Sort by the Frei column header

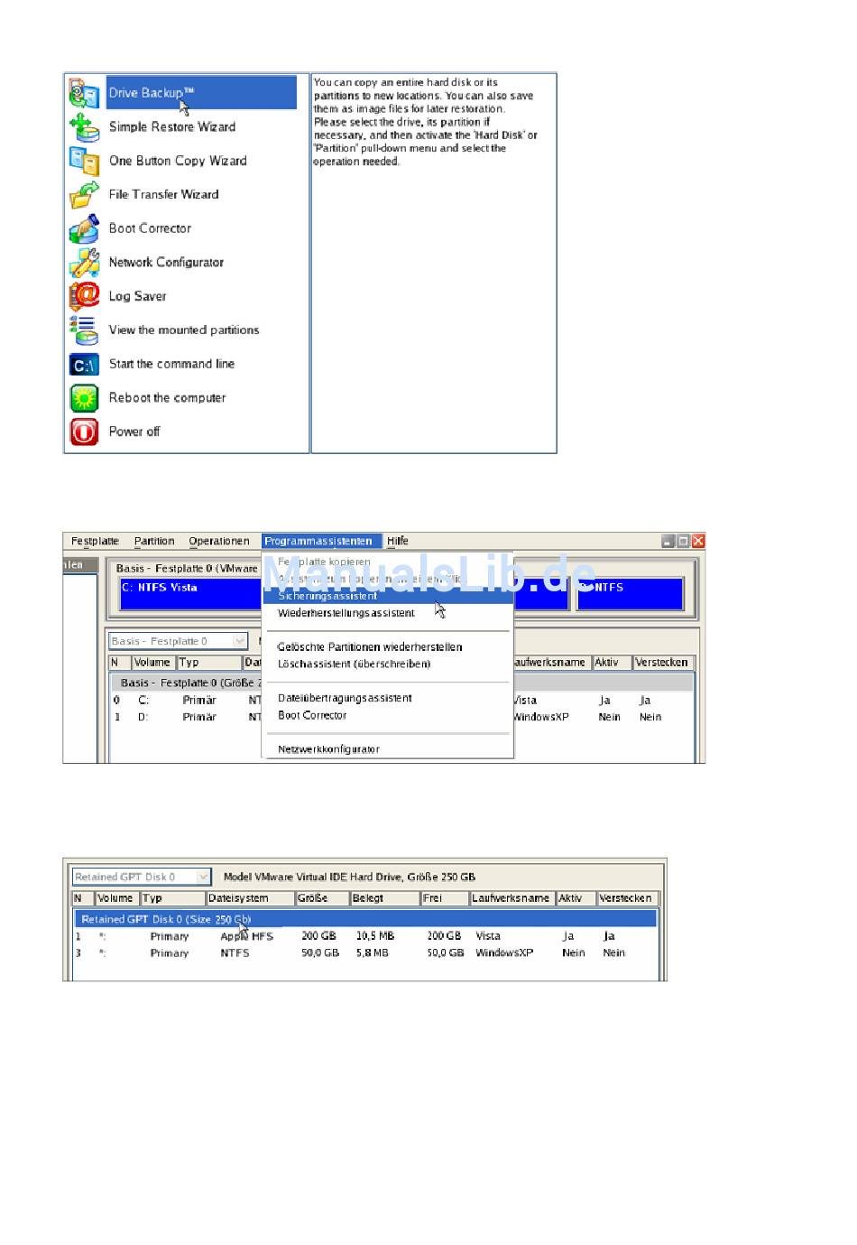coord(445,898)
